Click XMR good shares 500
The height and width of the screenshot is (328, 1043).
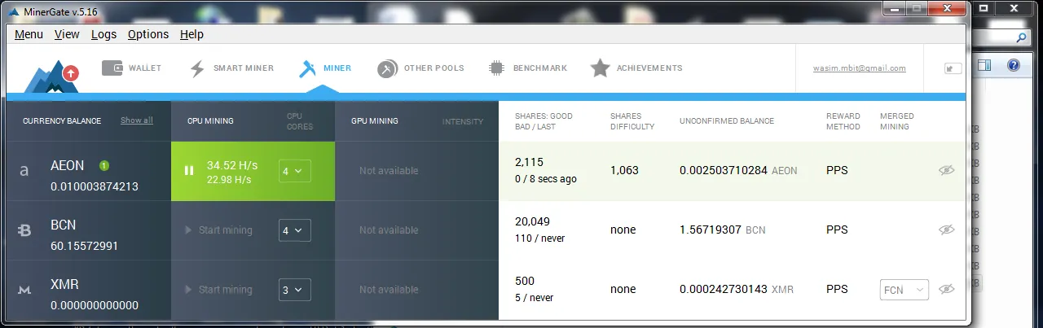(x=525, y=282)
